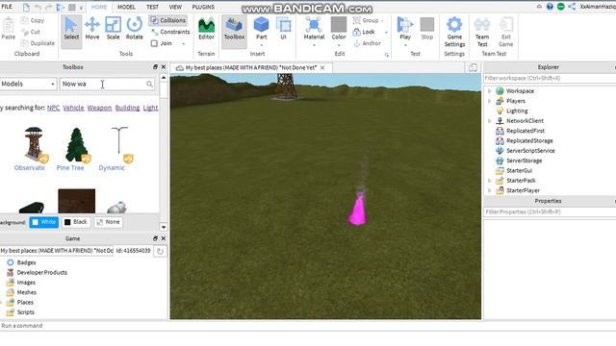The image size is (616, 346).
Task: Cut the selection
Action: point(31,32)
